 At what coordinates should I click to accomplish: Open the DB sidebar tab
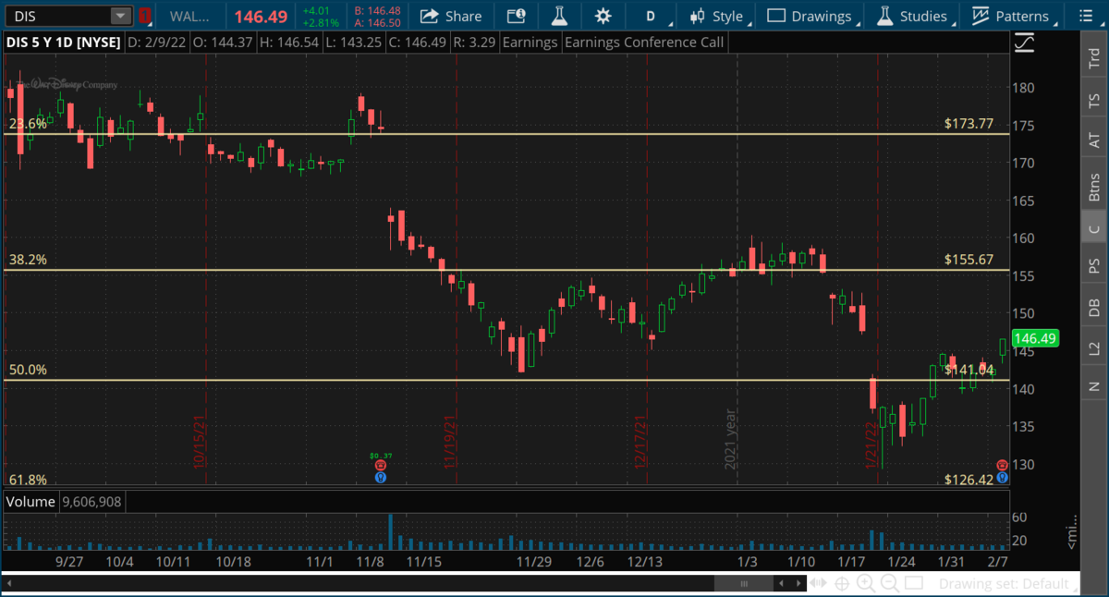(x=1094, y=308)
